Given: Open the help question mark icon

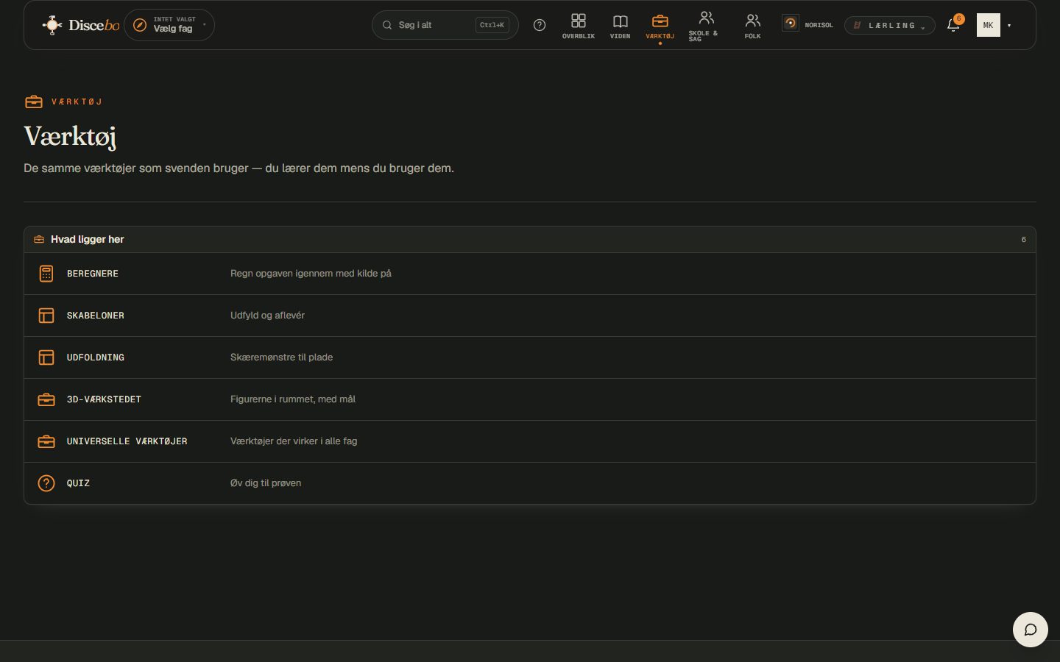Looking at the screenshot, I should [x=540, y=25].
